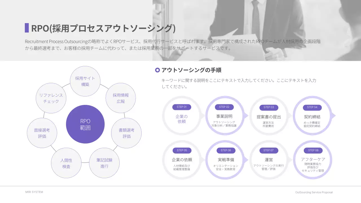The image size is (361, 203).
Task: Click the purple accent bar beside the title
Action: click(27, 28)
